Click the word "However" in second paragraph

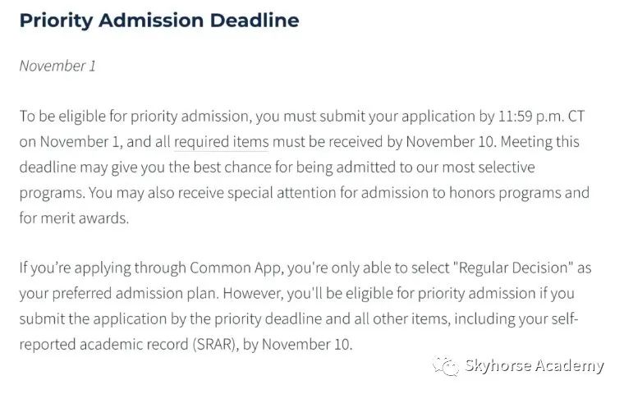coord(253,294)
